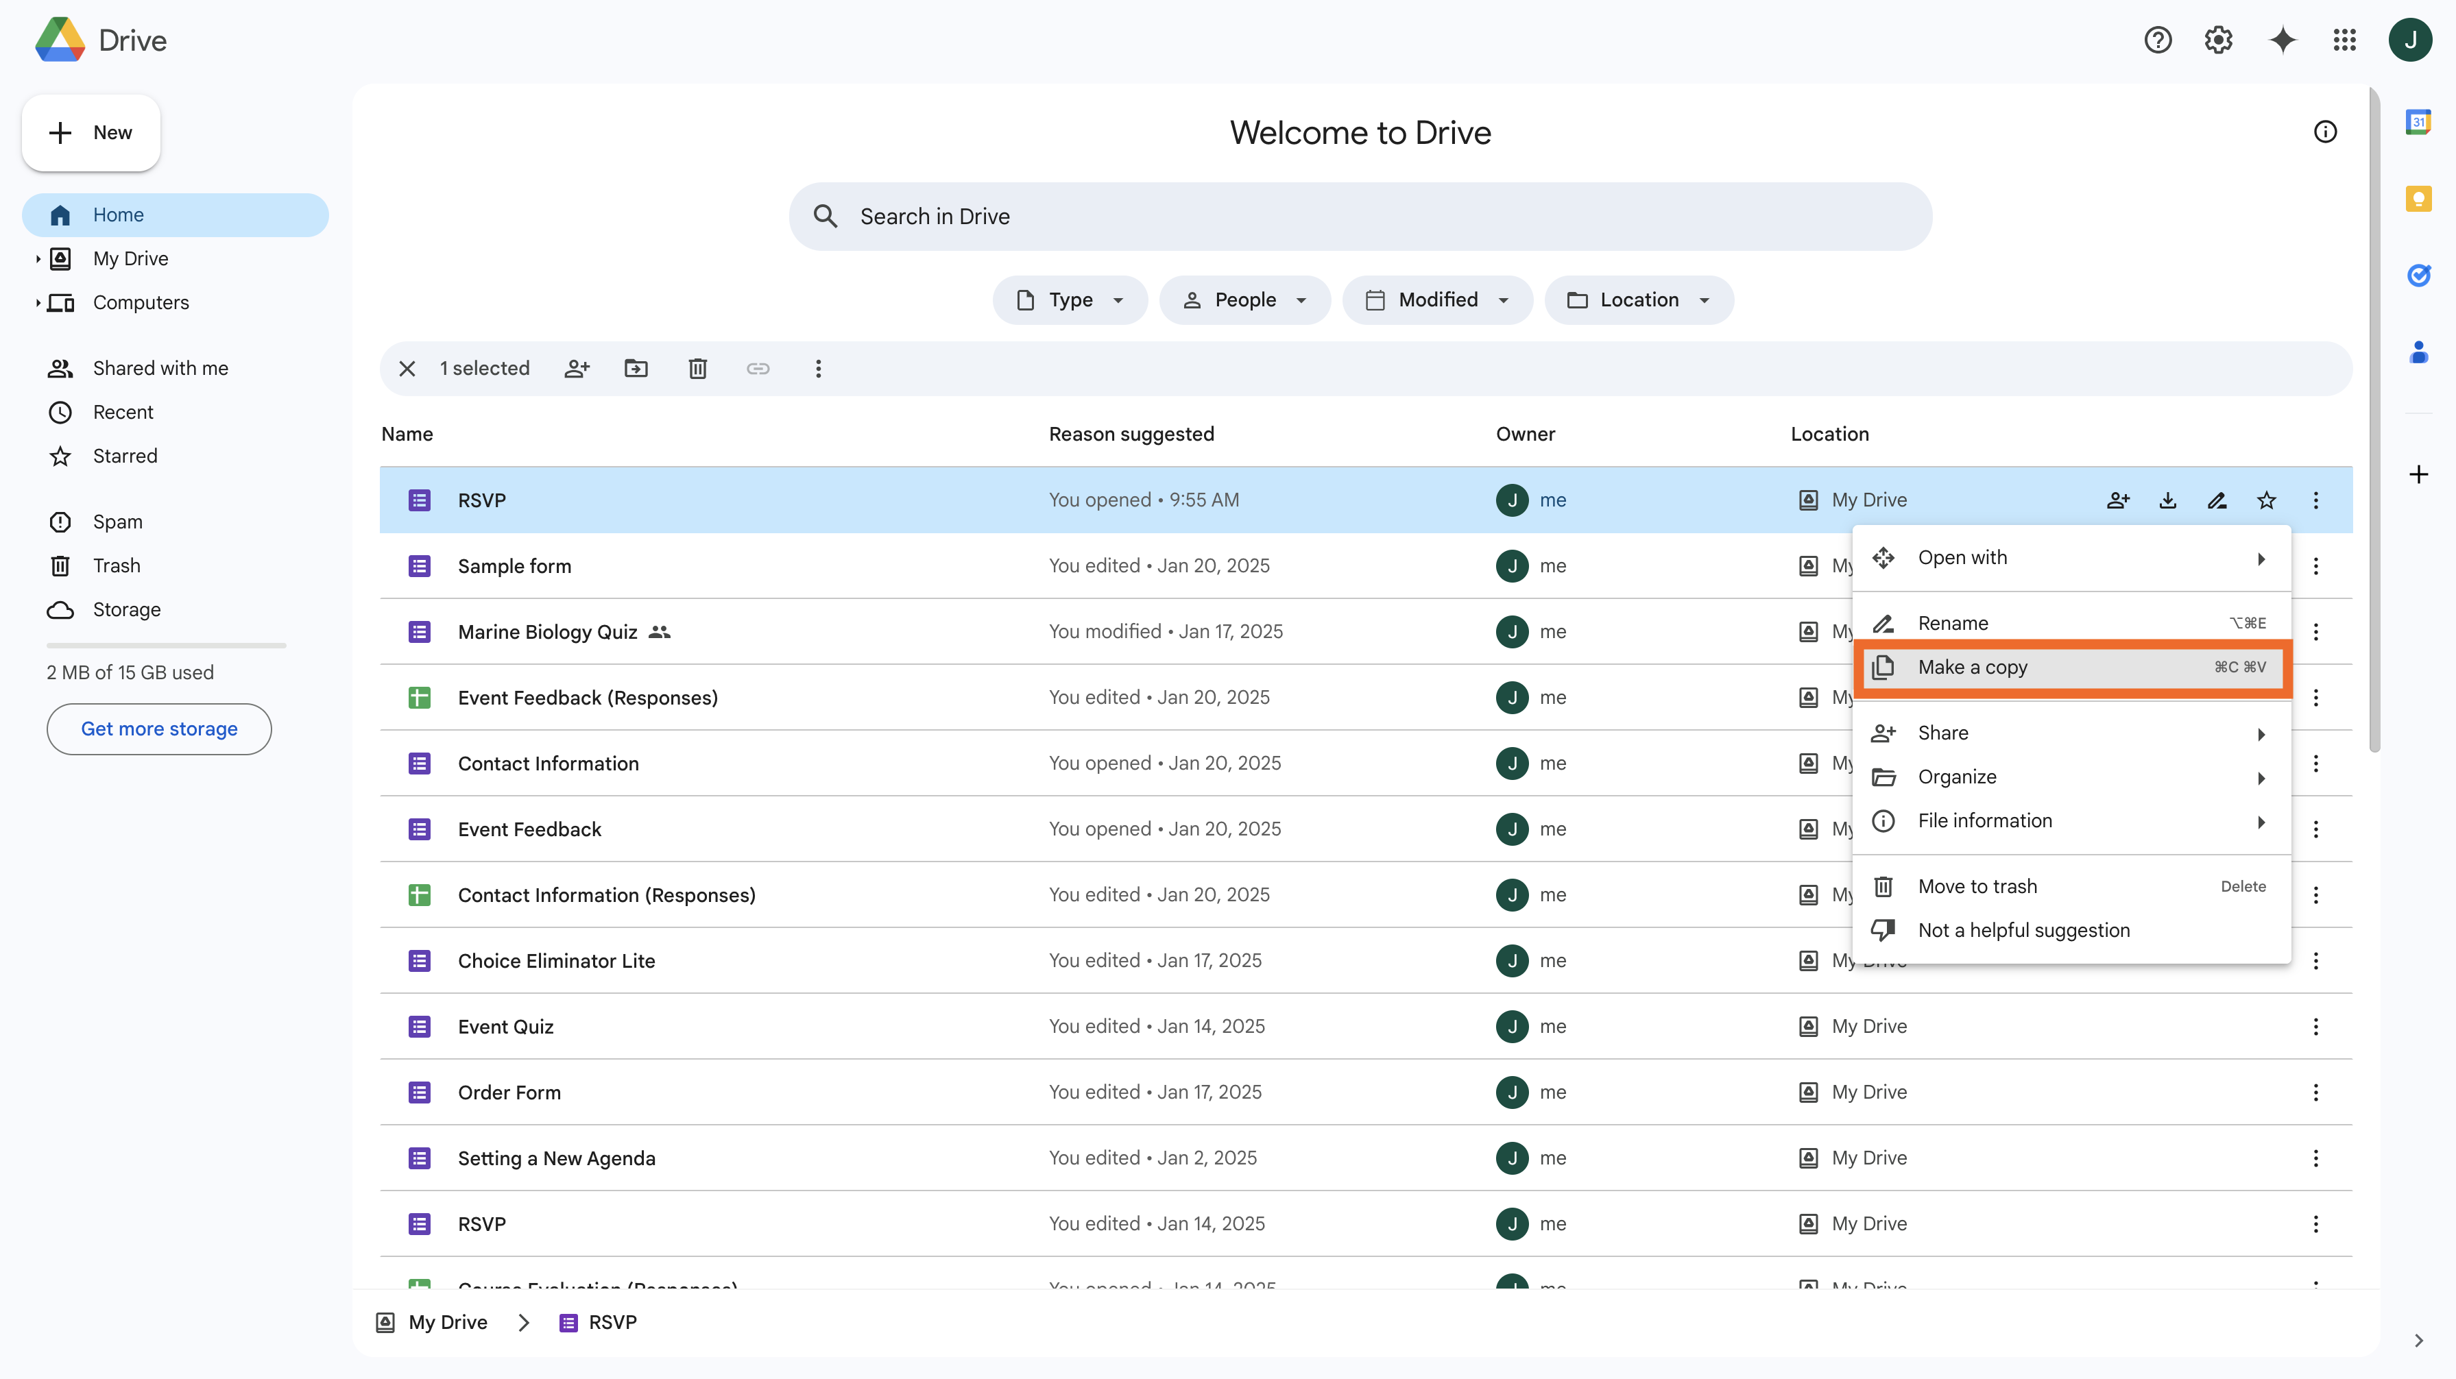The height and width of the screenshot is (1379, 2456).
Task: Star the highlighted RSVP file
Action: pyautogui.click(x=2267, y=500)
